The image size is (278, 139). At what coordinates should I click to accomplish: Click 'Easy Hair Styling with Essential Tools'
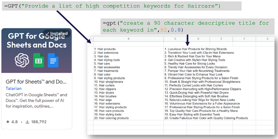(x=195, y=114)
